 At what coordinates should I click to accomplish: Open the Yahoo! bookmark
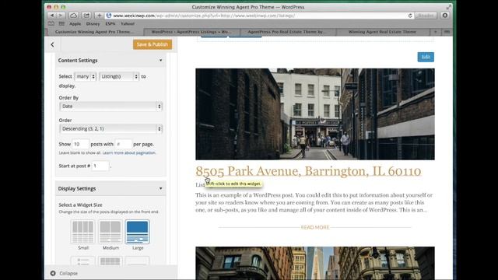128,24
